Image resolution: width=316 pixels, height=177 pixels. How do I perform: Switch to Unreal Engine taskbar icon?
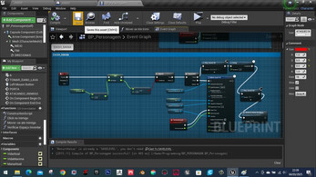233,172
